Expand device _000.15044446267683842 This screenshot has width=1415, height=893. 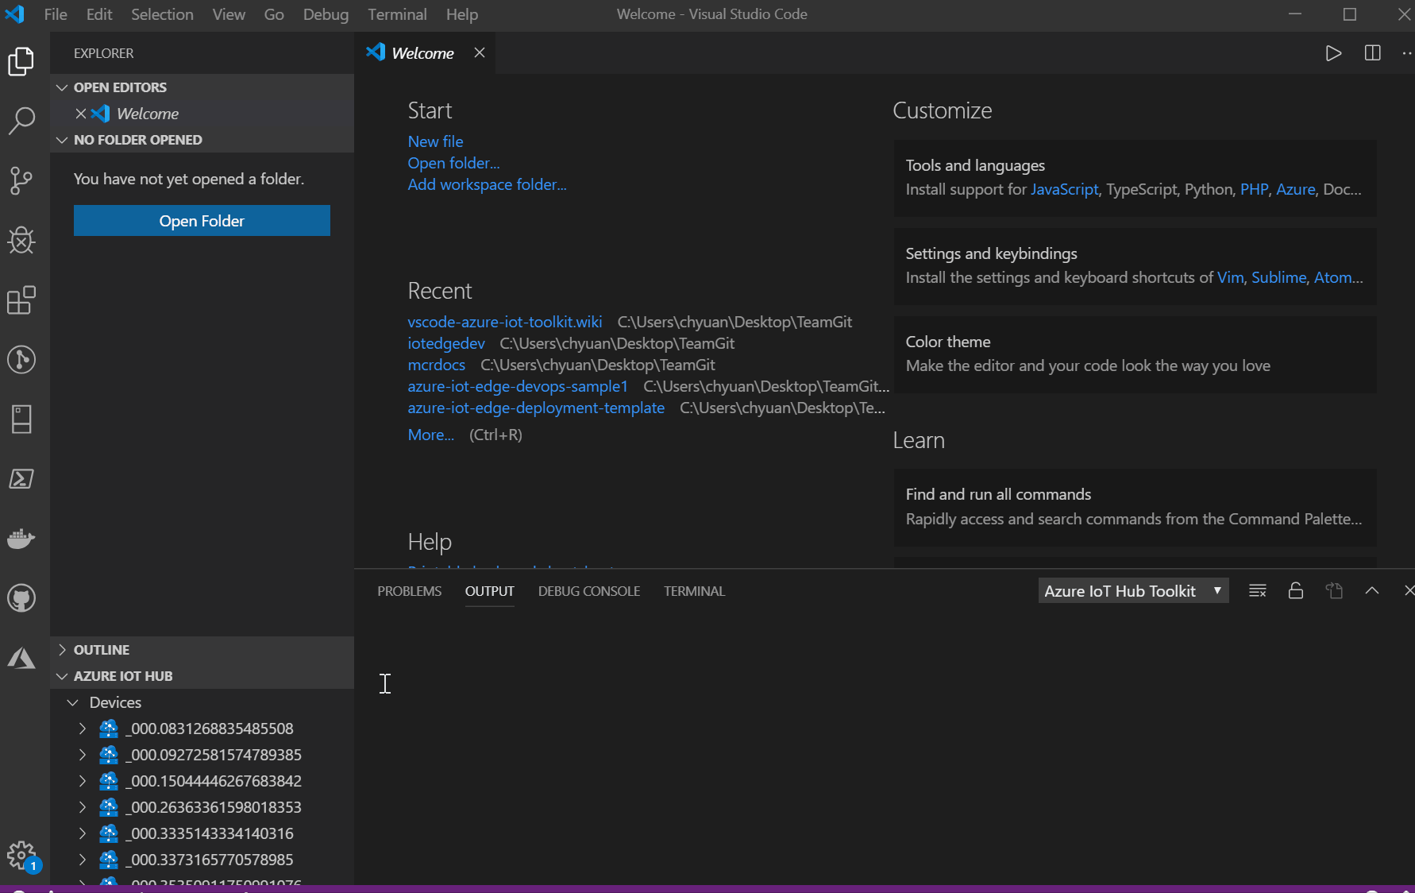pyautogui.click(x=83, y=781)
